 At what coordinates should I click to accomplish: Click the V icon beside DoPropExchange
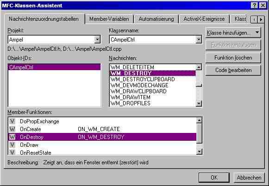(x=12, y=121)
